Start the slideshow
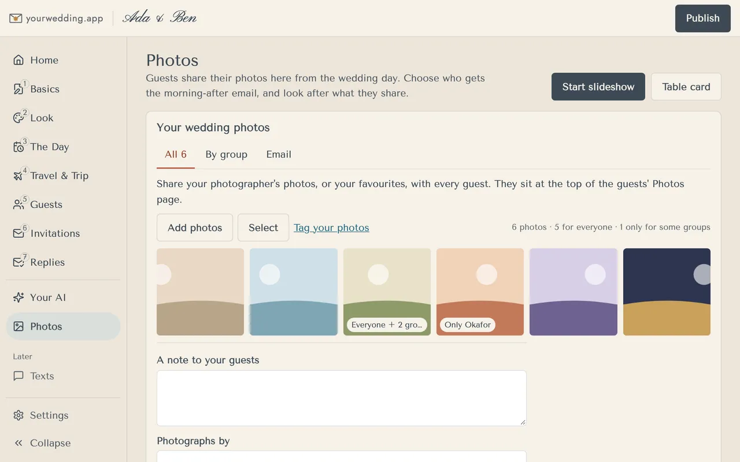Viewport: 740px width, 462px height. (598, 87)
